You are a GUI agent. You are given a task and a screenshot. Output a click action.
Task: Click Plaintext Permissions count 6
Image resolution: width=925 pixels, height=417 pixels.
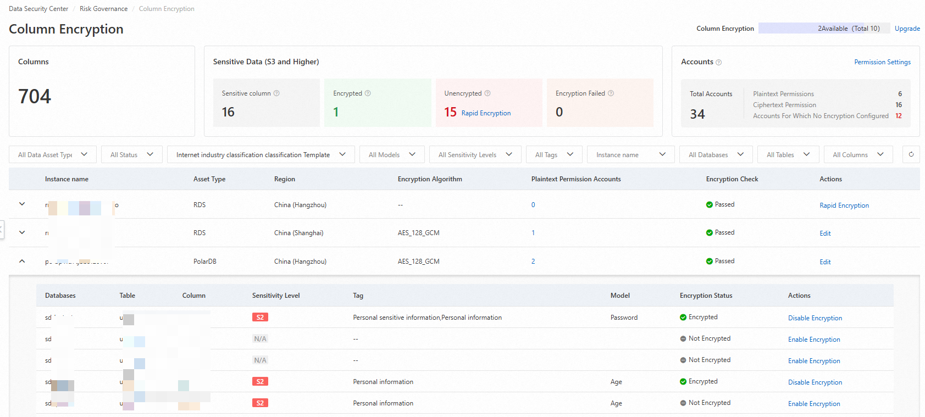click(900, 94)
